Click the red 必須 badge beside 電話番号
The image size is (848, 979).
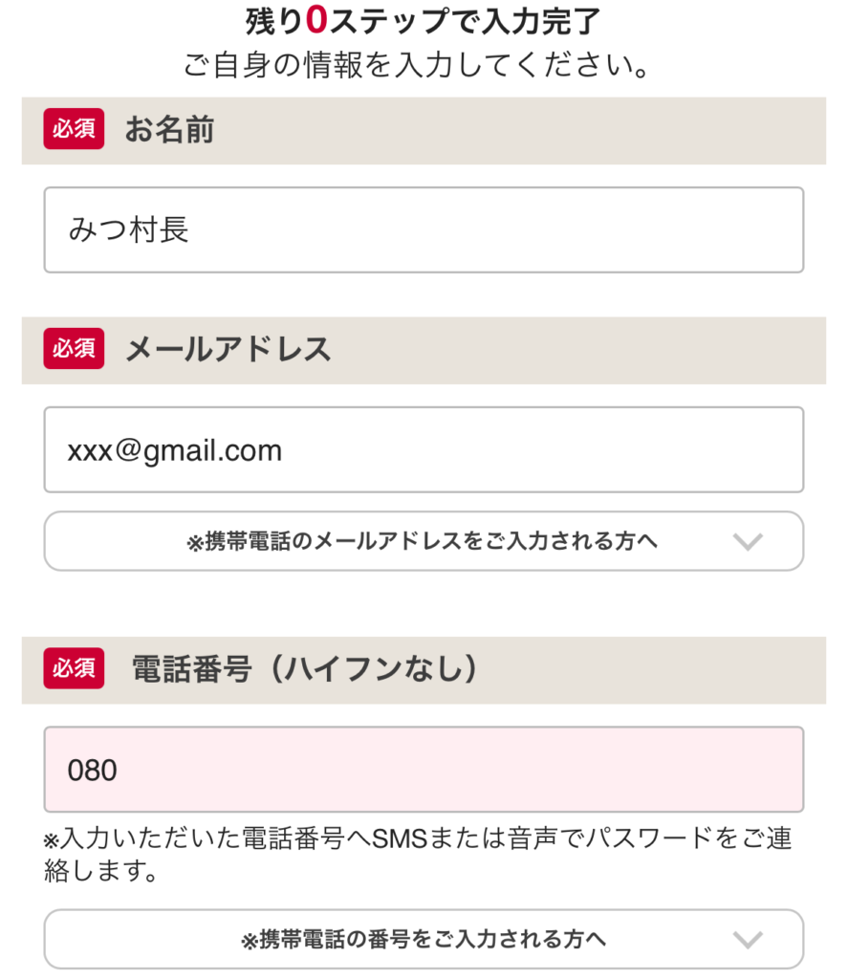pyautogui.click(x=74, y=668)
